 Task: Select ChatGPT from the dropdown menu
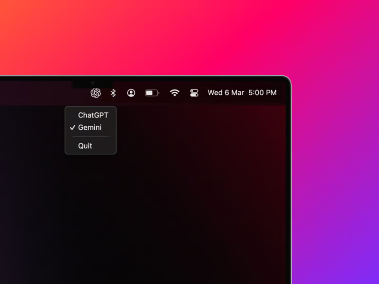coord(90,115)
